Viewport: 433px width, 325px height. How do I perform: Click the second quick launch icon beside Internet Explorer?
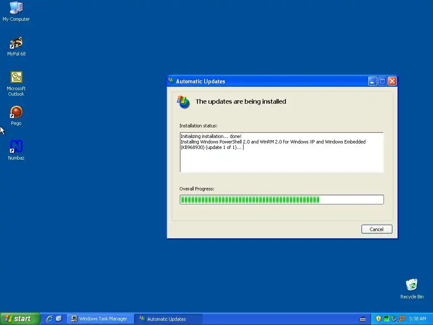coord(59,319)
